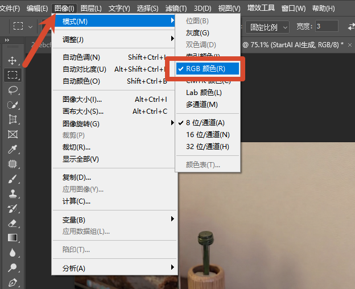Open the 帮助(H) menu
355x289 pixels.
coord(323,9)
